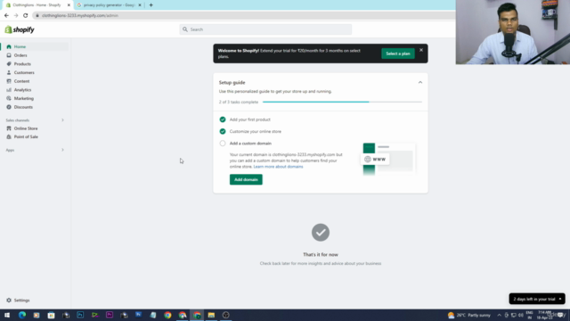Click the taskbar clock and date
The width and height of the screenshot is (570, 321).
544,315
